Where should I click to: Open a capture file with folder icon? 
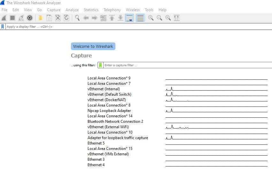(x=40, y=18)
